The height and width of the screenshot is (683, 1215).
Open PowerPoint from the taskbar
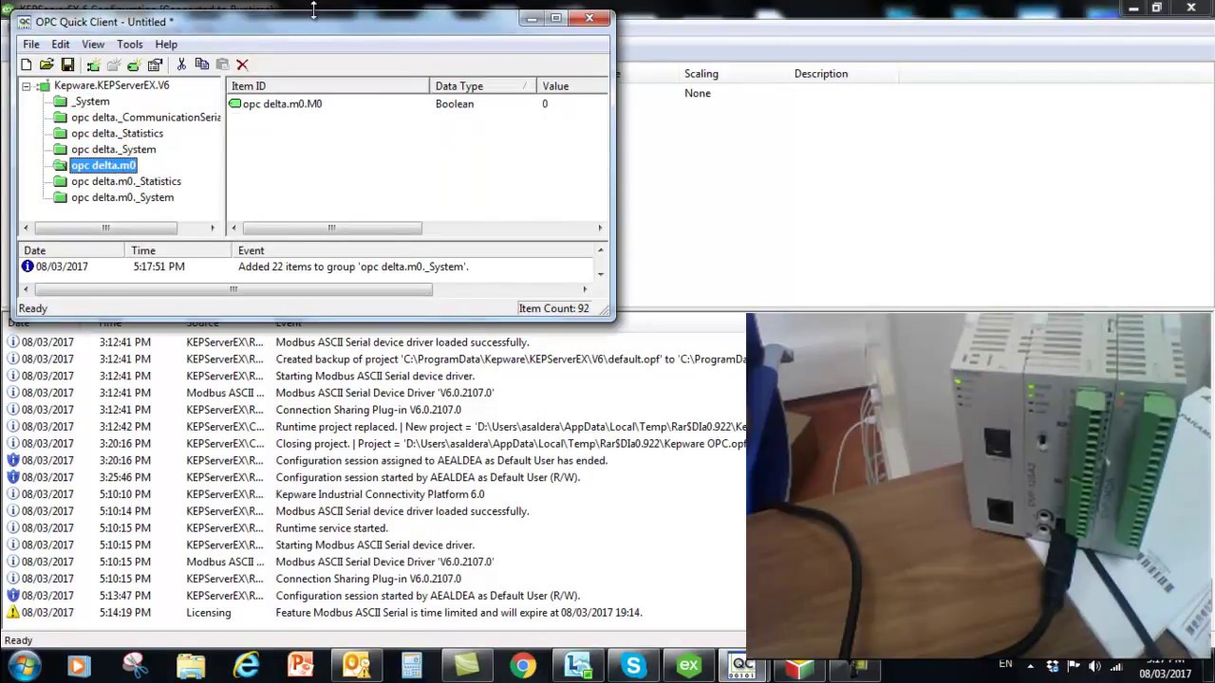[x=301, y=666]
